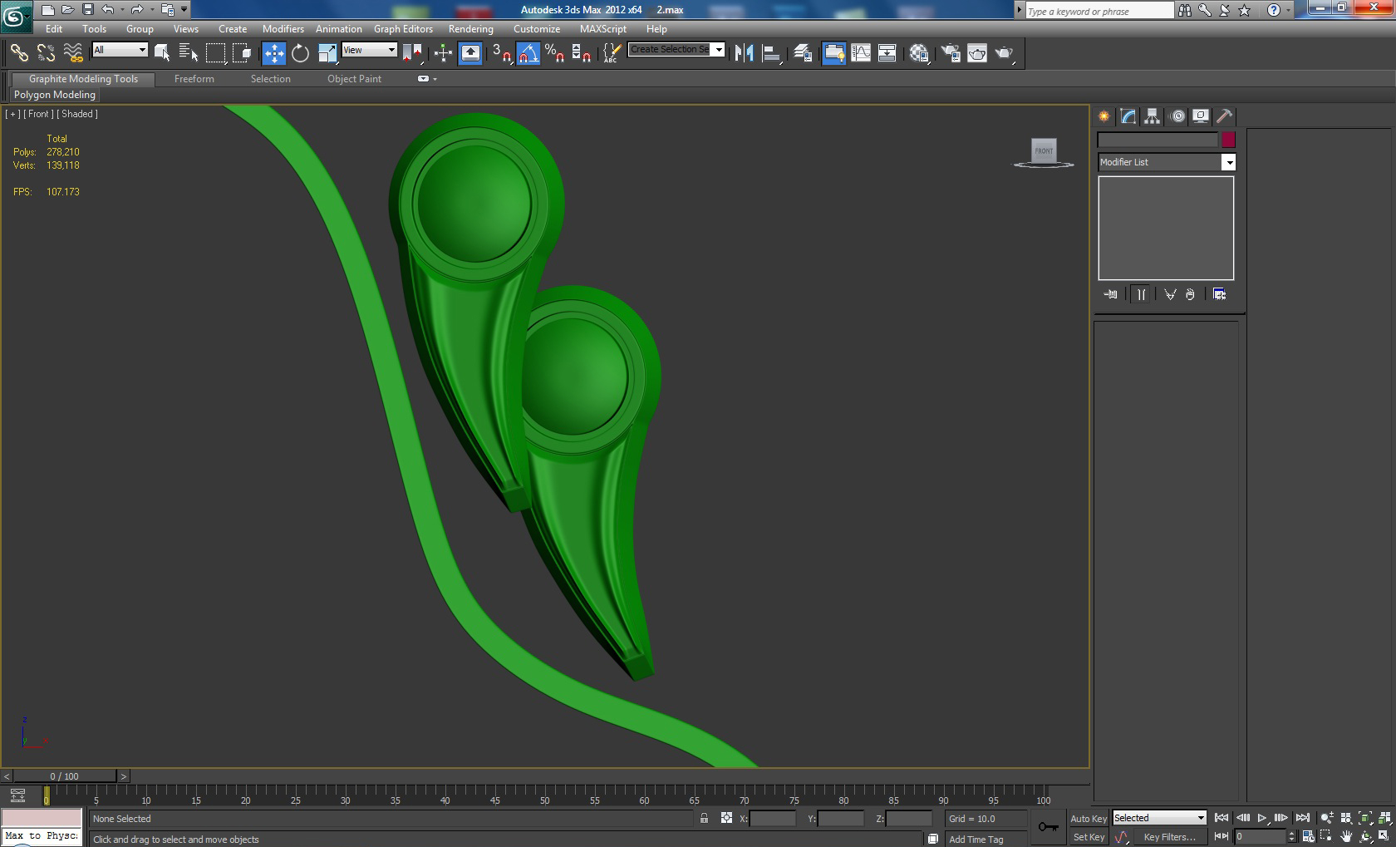Select the Pan View hand icon
Screen dimensions: 1396x847
point(1346,837)
